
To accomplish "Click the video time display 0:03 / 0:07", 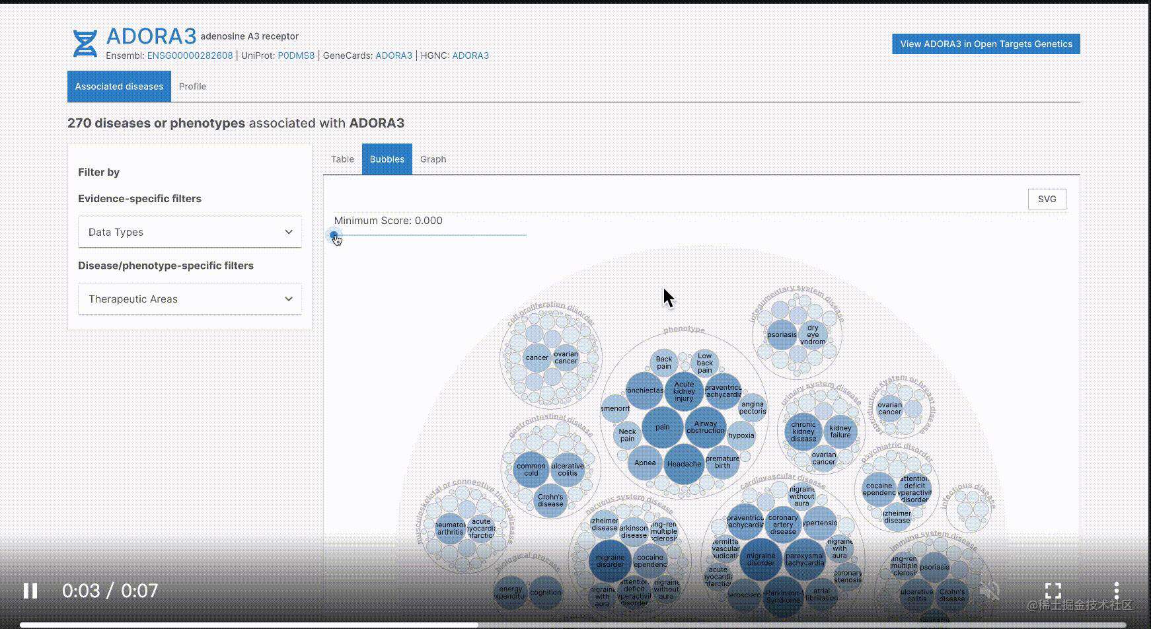I will point(110,591).
